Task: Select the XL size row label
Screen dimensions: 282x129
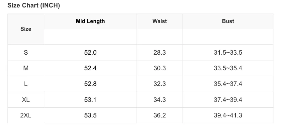Action: click(26, 99)
